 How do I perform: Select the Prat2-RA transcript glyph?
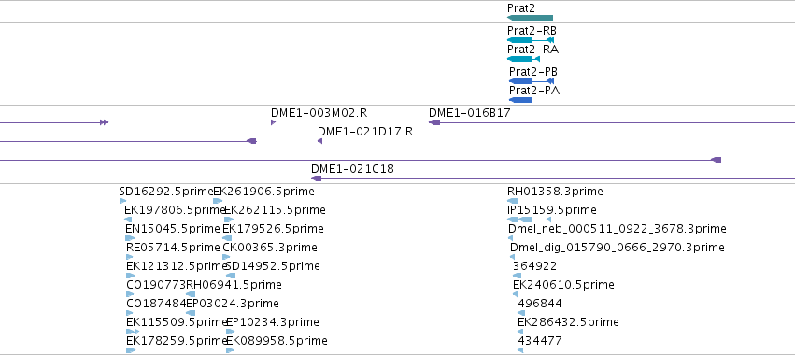coord(523,59)
